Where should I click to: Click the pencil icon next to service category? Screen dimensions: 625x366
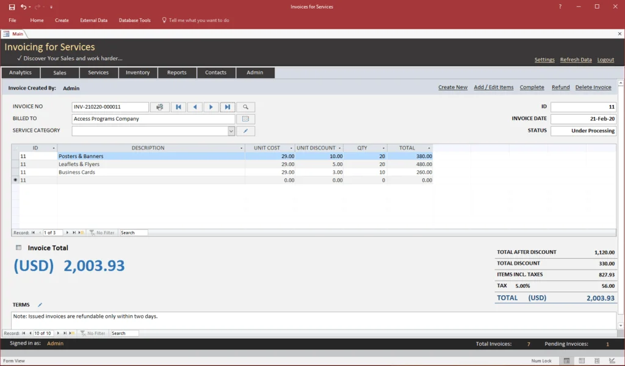point(245,131)
